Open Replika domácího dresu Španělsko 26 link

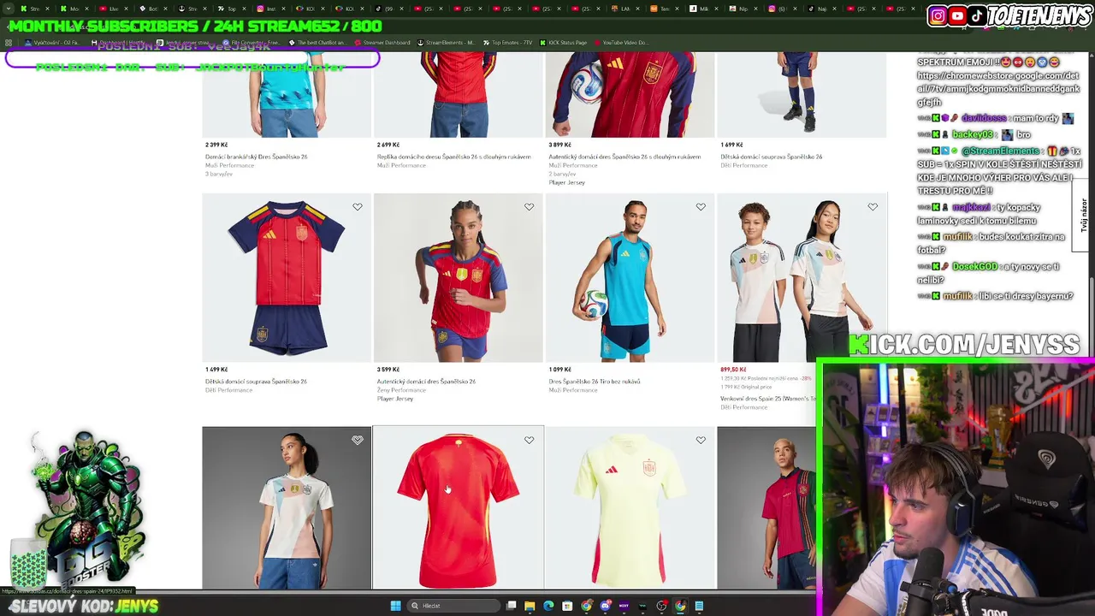click(453, 157)
